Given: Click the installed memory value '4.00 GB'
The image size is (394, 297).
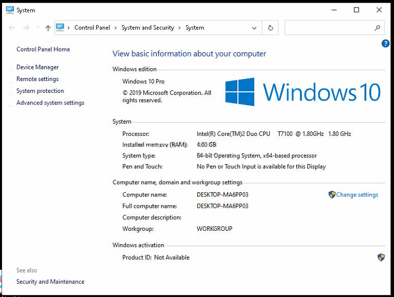Looking at the screenshot, I should point(207,145).
